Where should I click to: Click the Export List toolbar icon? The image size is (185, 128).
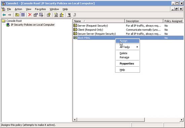(x=41, y=15)
